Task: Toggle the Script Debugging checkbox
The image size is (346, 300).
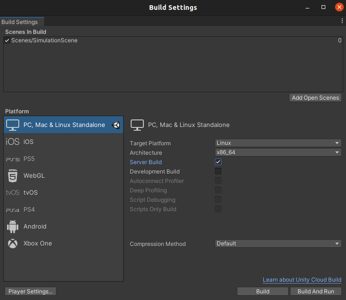Action: coord(218,199)
